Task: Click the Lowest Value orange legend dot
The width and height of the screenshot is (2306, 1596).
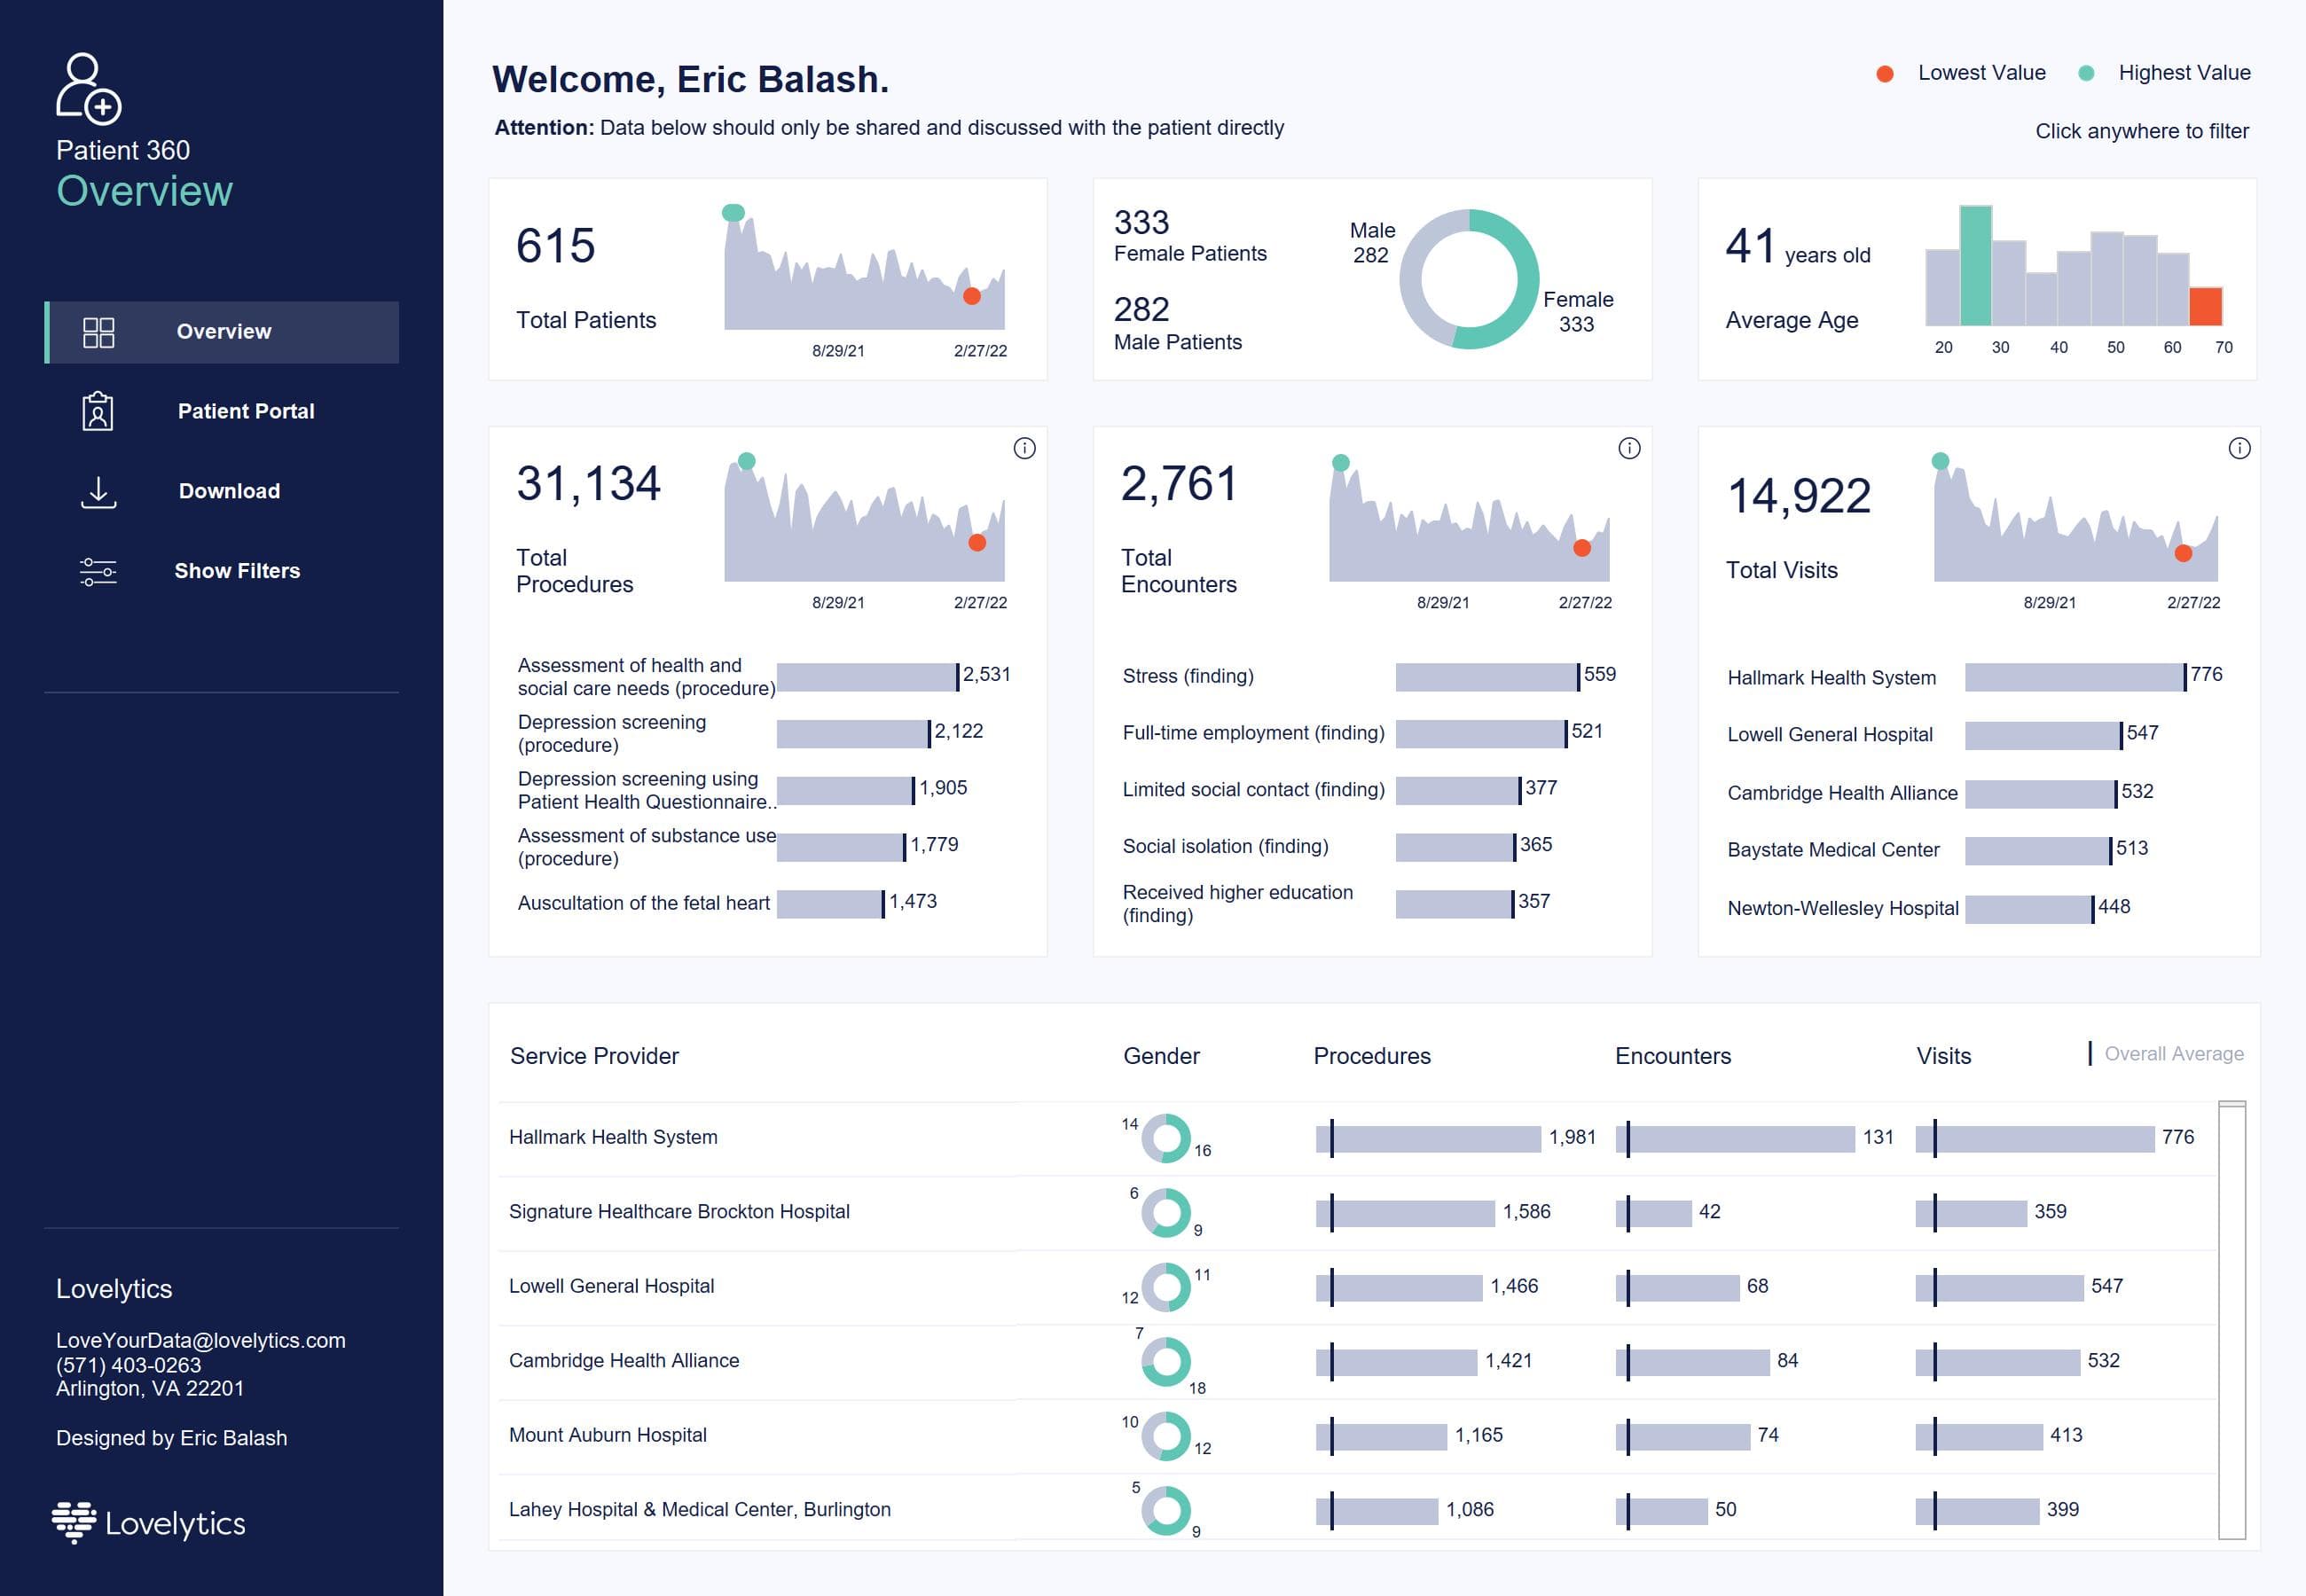Action: tap(1884, 73)
